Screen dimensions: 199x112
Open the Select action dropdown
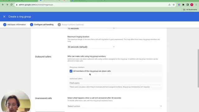[115, 106]
